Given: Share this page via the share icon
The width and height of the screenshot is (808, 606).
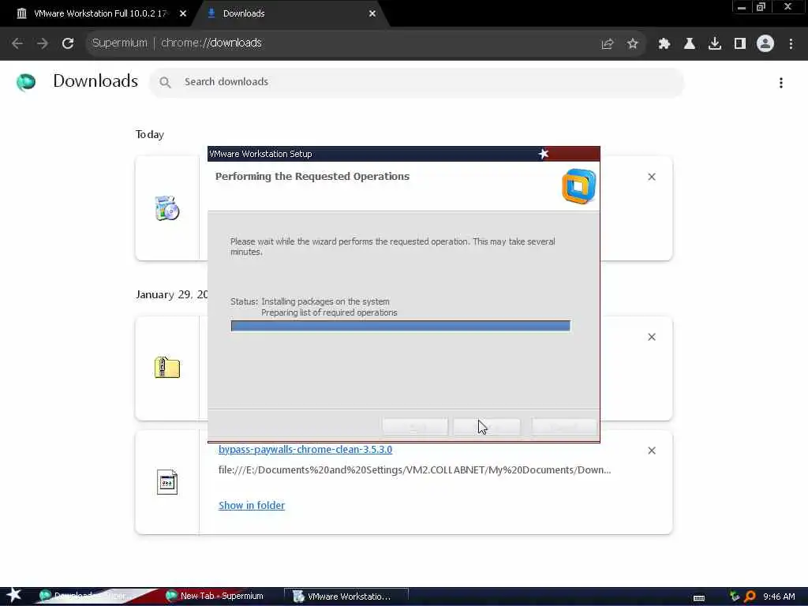Looking at the screenshot, I should (608, 44).
